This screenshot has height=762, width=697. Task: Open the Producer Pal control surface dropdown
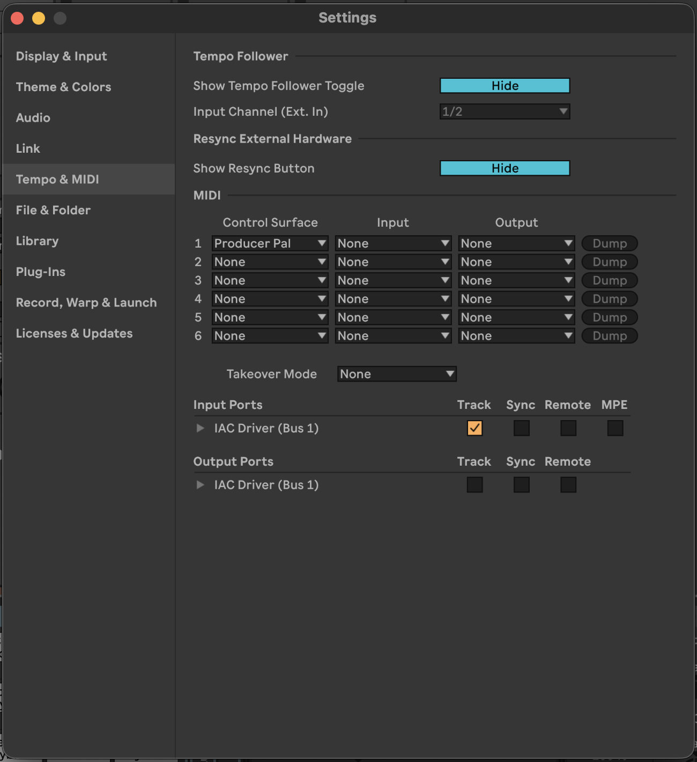click(270, 243)
